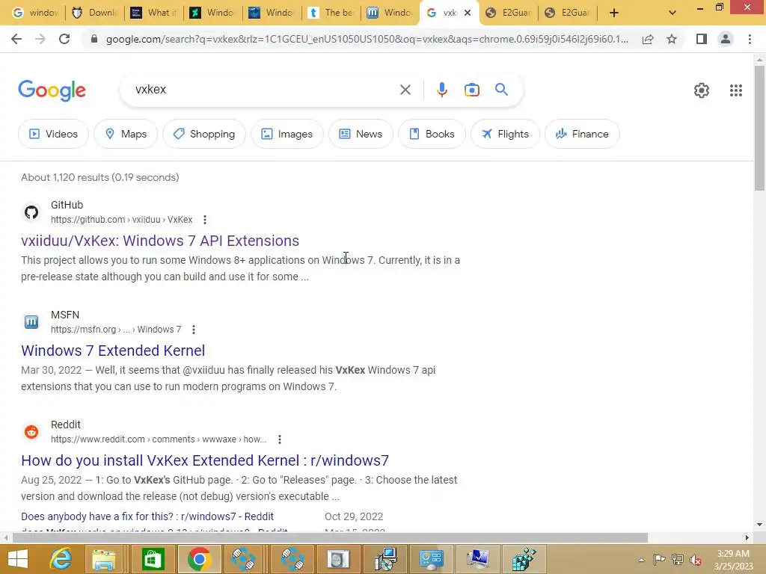
Task: Filter results by Maps
Action: tap(126, 134)
